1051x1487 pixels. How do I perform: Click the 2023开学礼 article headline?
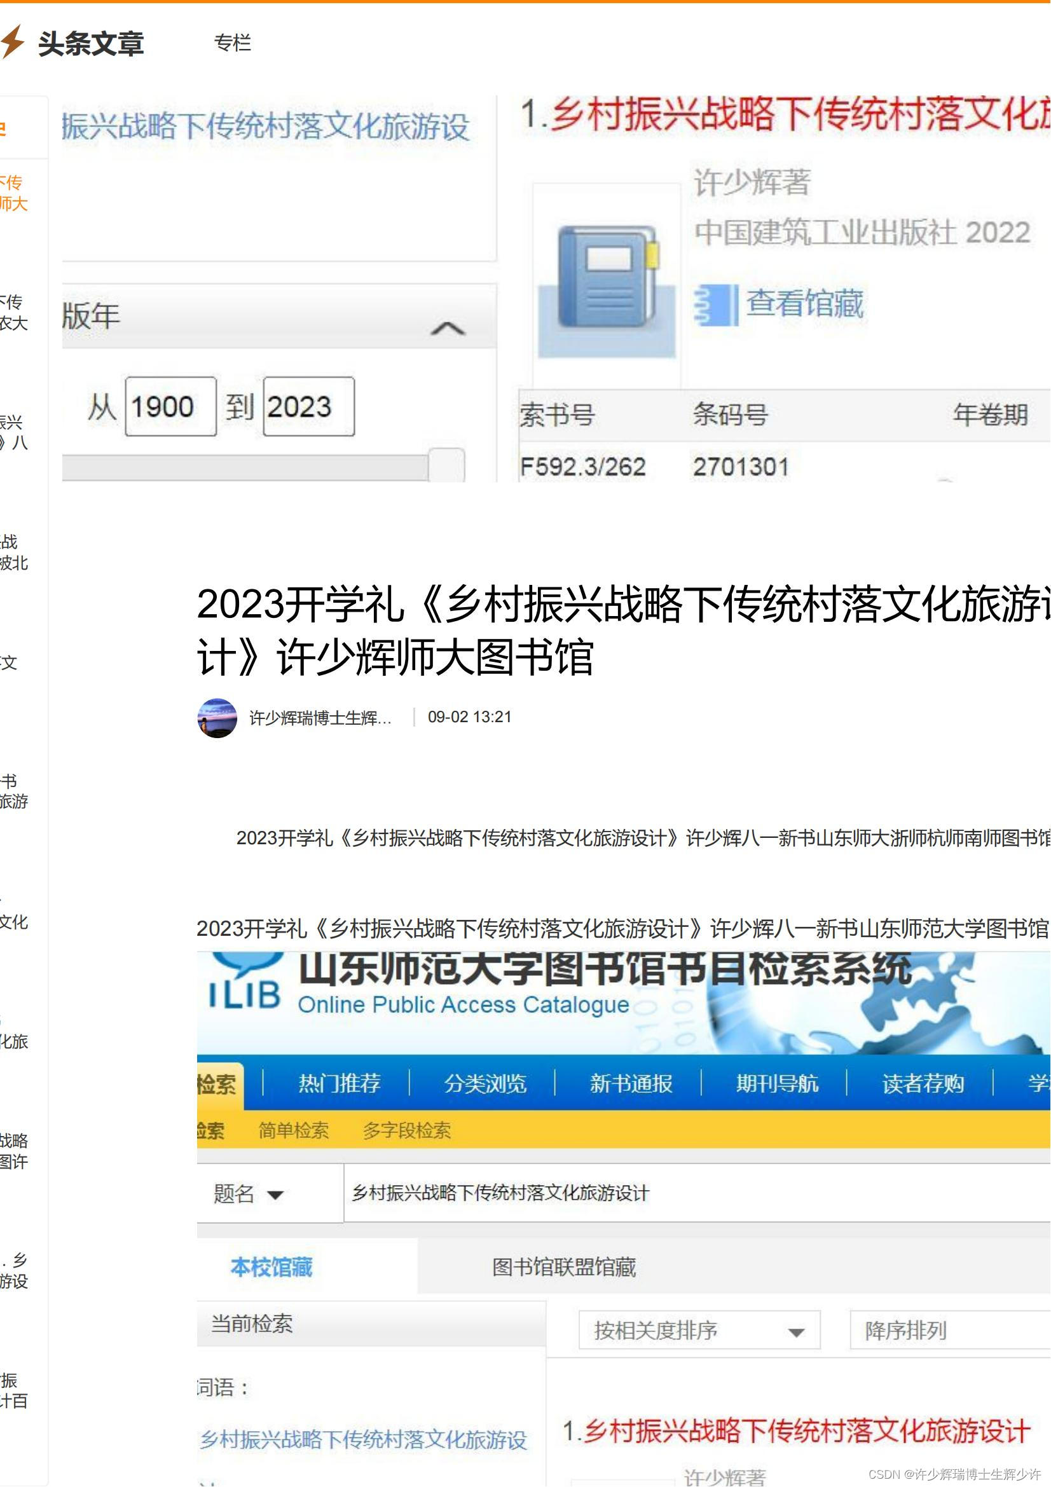click(624, 630)
